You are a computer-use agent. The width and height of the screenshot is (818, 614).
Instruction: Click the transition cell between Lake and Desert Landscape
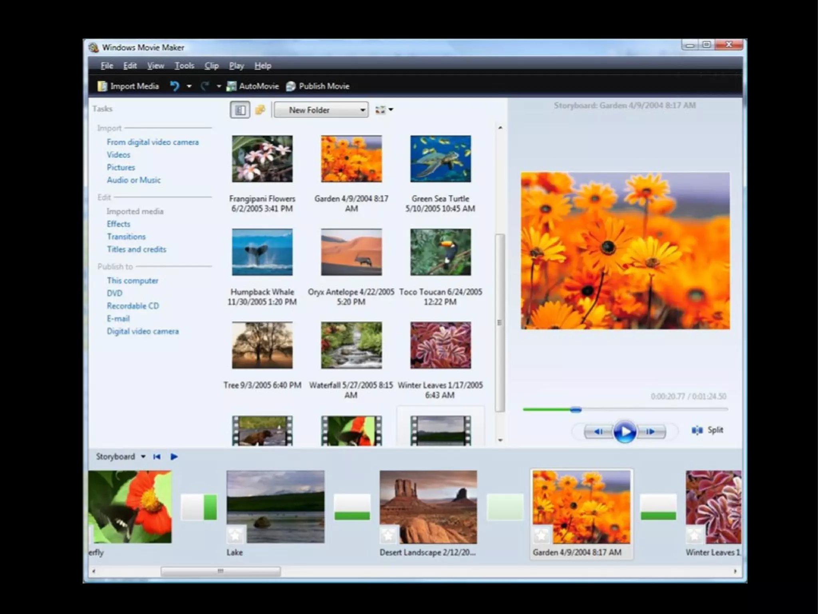click(352, 507)
